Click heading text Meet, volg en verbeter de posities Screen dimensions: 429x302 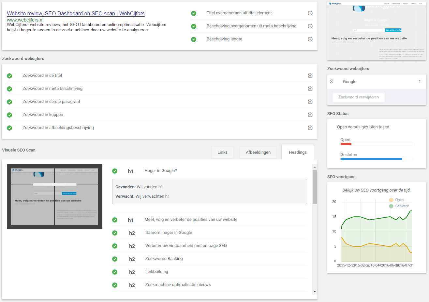(191, 220)
